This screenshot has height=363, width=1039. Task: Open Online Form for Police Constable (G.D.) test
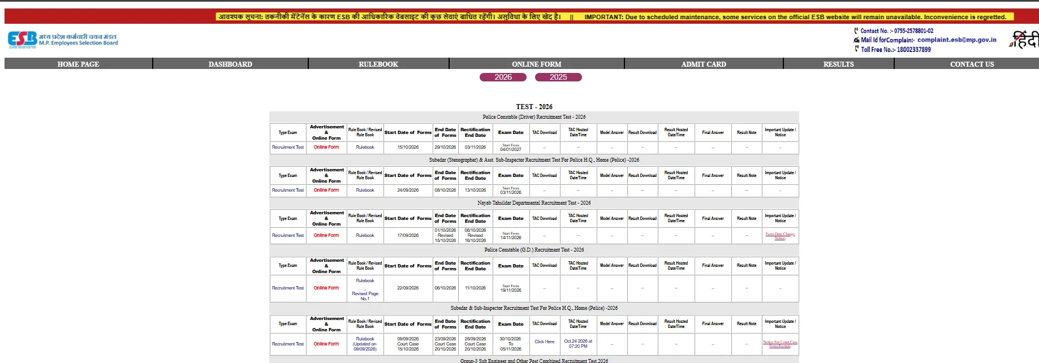pyautogui.click(x=326, y=288)
